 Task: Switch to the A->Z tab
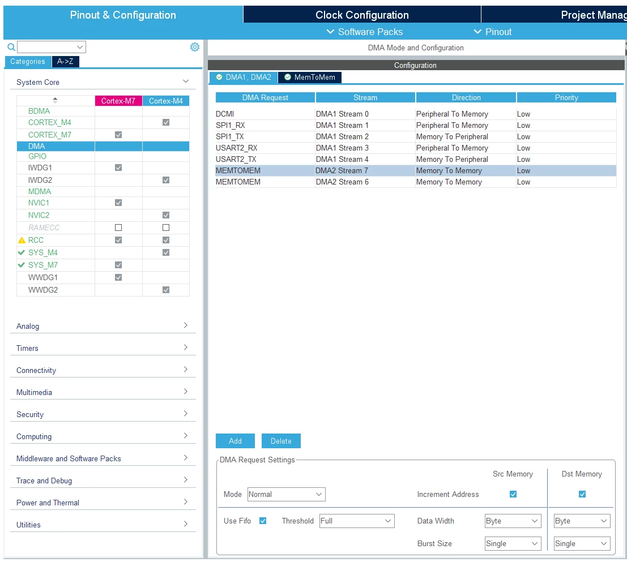click(x=65, y=62)
